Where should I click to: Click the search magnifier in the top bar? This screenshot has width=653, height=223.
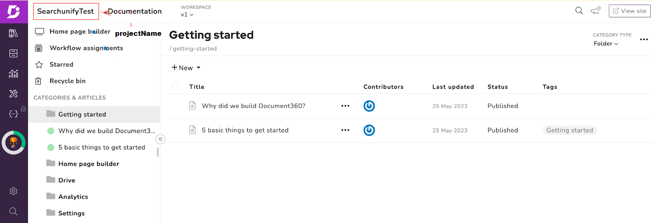(x=579, y=11)
